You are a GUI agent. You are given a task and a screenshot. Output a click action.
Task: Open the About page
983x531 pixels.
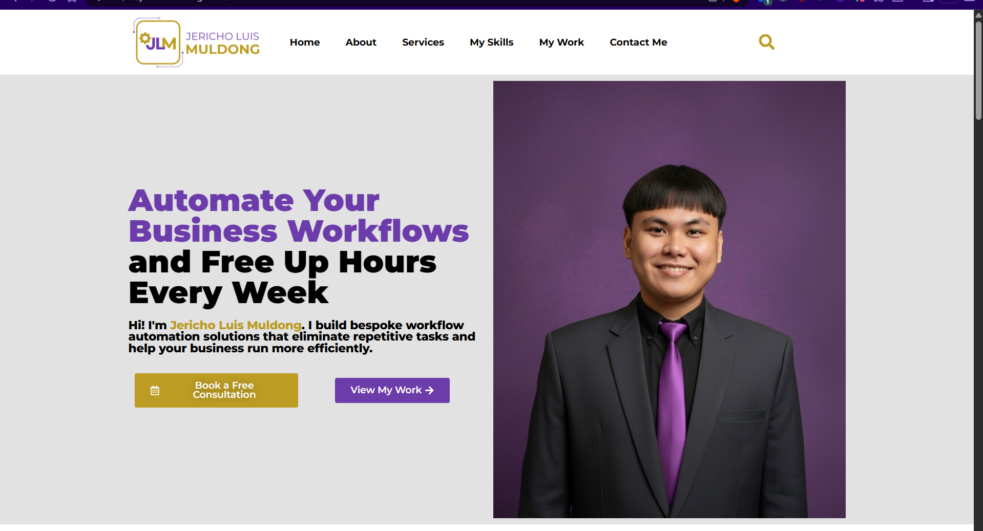click(x=361, y=43)
